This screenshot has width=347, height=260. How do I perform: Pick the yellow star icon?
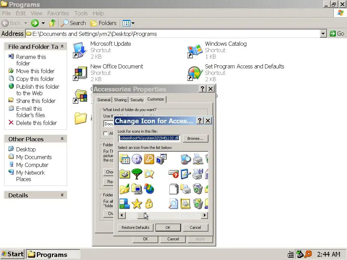(137, 204)
